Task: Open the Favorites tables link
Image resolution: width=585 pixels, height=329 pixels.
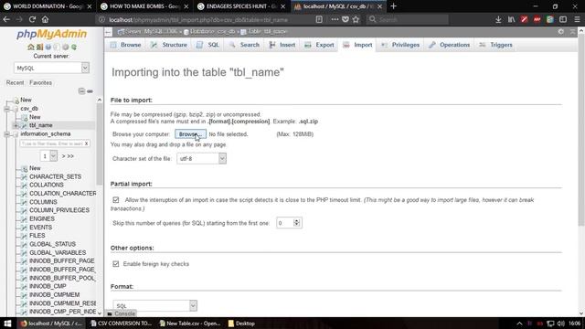Action: [x=40, y=83]
